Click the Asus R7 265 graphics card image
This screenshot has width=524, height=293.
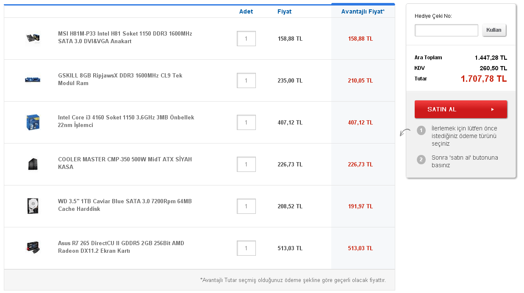(33, 247)
